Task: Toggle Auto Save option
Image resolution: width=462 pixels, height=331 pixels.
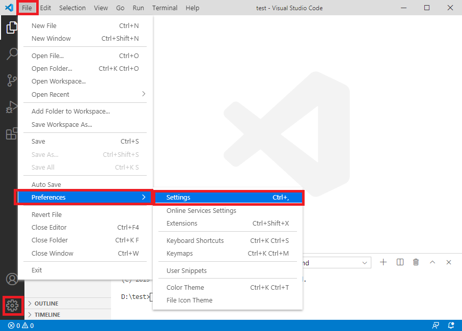Action: (x=85, y=185)
